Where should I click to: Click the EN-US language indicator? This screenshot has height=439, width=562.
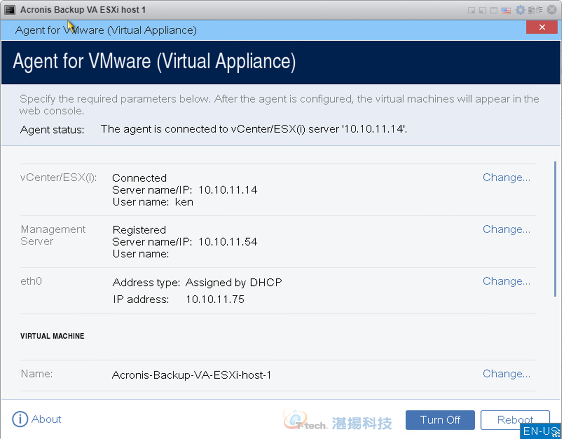click(540, 431)
